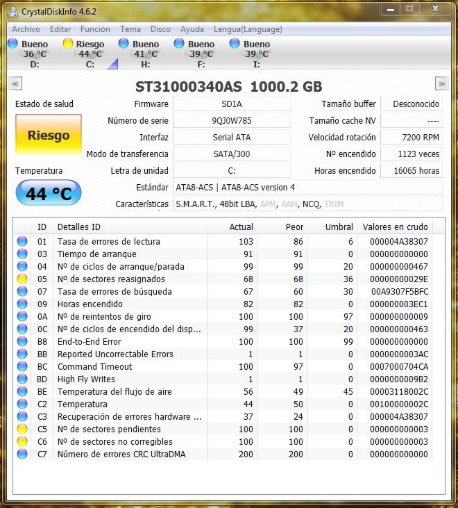Click status icon for reintentos de giro row
Viewport: 458px width, 508px height.
point(22,316)
